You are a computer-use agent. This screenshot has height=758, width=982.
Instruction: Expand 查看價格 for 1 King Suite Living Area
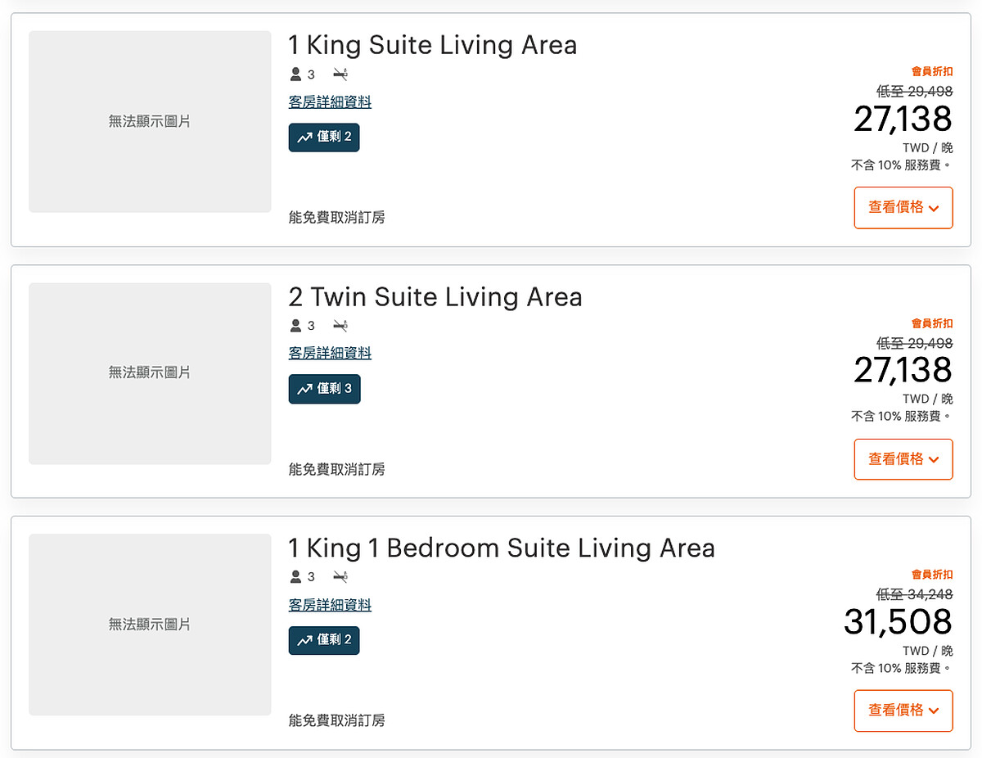(x=903, y=208)
